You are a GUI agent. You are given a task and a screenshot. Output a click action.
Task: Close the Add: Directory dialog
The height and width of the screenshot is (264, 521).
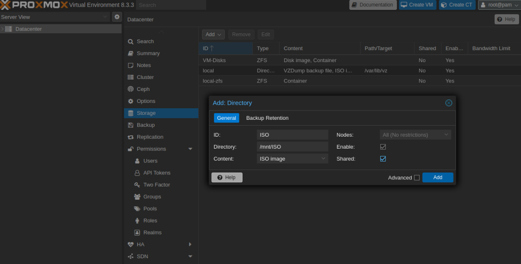[449, 103]
